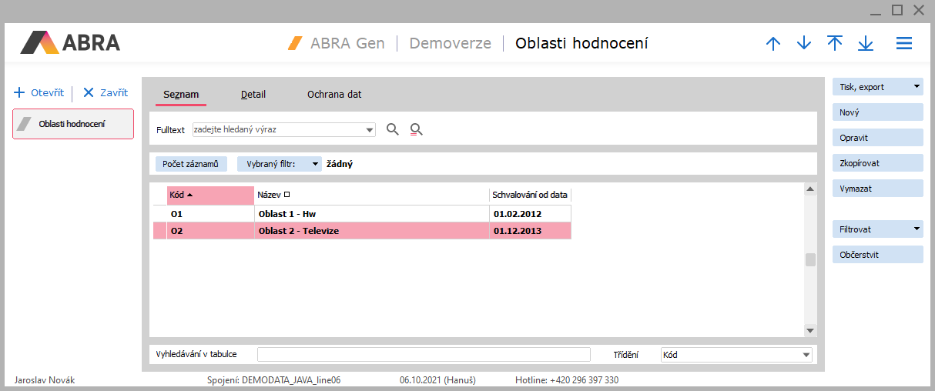This screenshot has width=935, height=391.
Task: Open the hamburger main menu
Action: 904,44
